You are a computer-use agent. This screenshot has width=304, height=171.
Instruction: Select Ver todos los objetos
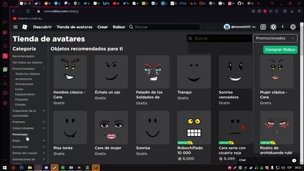[x=28, y=62]
